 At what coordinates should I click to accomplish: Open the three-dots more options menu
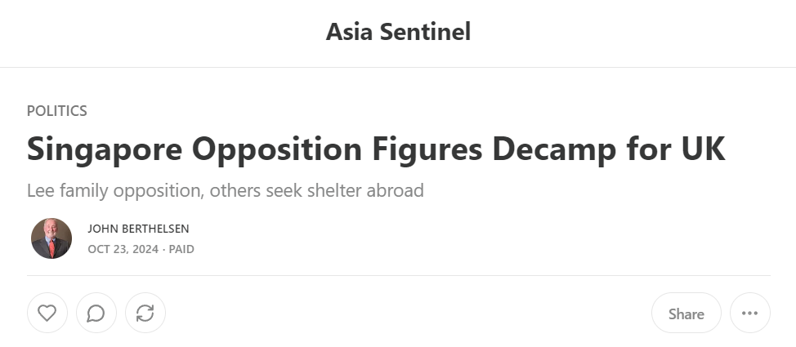pos(749,313)
